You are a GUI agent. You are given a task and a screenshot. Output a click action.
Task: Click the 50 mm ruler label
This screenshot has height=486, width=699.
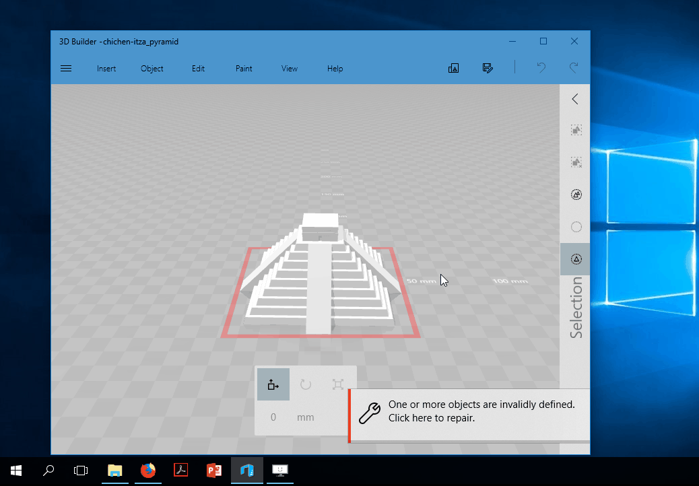[x=421, y=281]
